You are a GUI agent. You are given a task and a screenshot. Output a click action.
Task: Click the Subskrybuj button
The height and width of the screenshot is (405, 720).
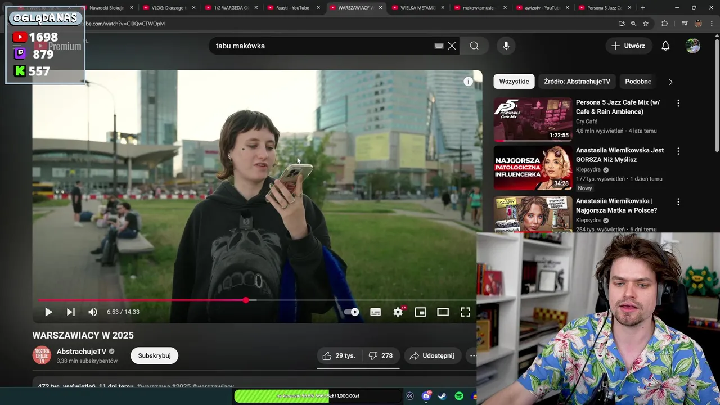(x=154, y=355)
